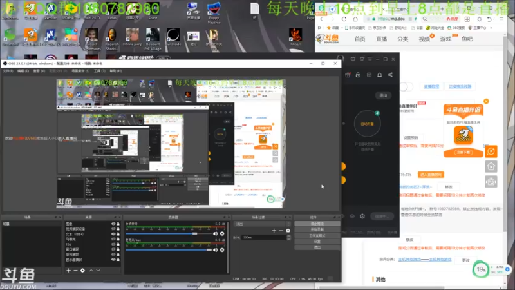The height and width of the screenshot is (290, 515).
Task: Open the companion app menu lines icon
Action: pyautogui.click(x=370, y=59)
